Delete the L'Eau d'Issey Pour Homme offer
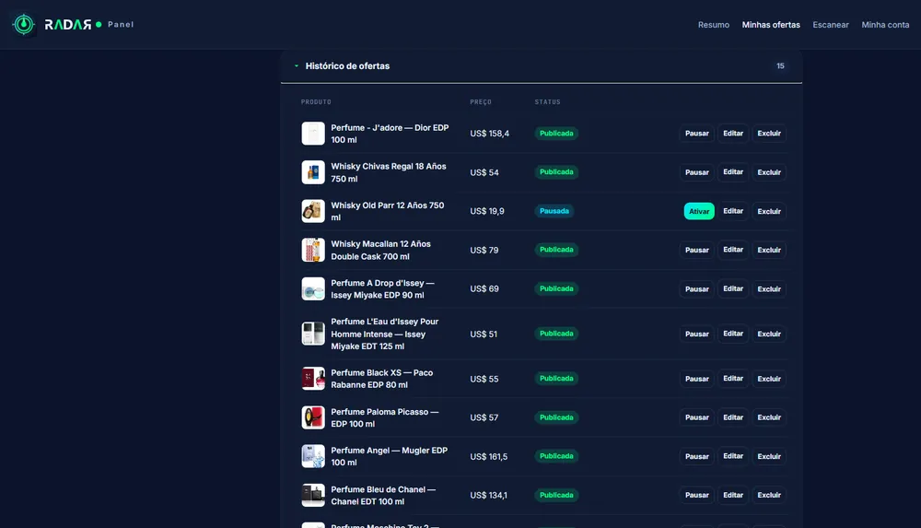Screen dimensions: 921x528 coord(769,334)
